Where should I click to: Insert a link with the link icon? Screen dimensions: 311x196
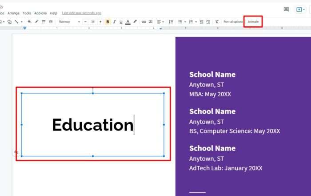(144, 22)
